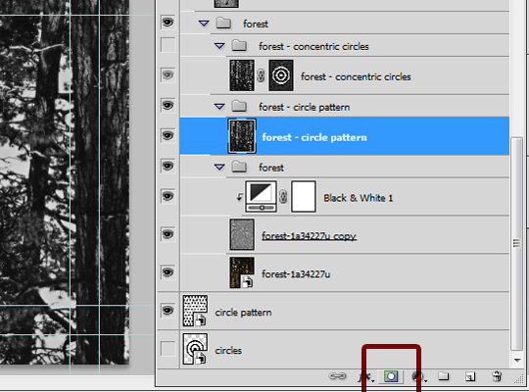Hide the forest-1a34227u layer
The image size is (529, 392).
click(x=168, y=272)
